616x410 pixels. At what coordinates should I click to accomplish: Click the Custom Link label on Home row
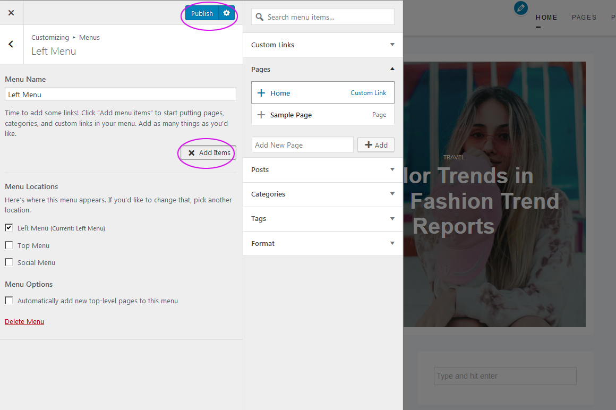(368, 93)
